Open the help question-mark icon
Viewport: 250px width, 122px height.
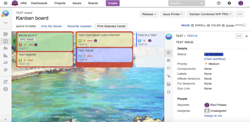point(219,3)
